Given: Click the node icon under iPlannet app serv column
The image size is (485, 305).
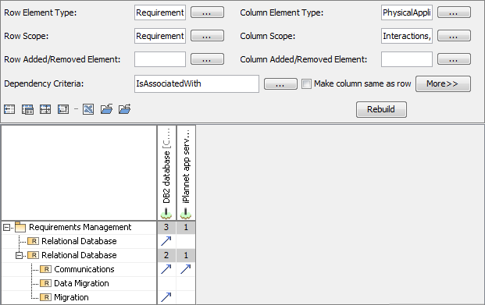Looking at the screenshot, I should [x=186, y=213].
